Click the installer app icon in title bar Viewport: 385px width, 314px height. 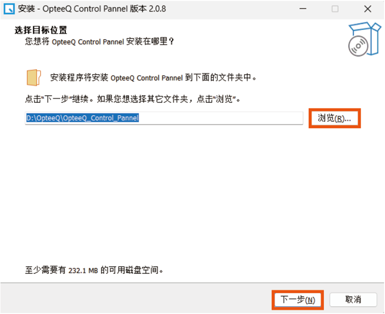pyautogui.click(x=10, y=9)
